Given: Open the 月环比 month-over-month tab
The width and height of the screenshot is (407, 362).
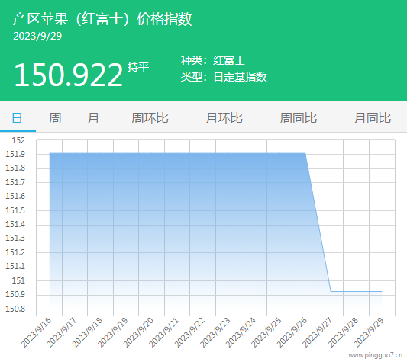Looking at the screenshot, I should (x=224, y=118).
